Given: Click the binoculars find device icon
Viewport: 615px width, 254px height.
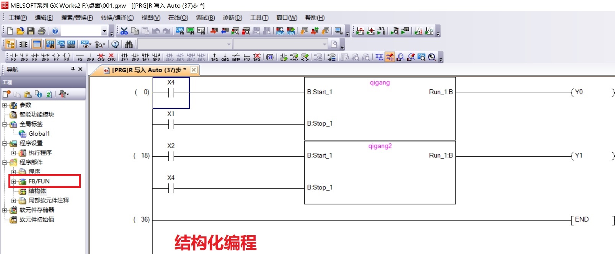Looking at the screenshot, I should point(129,44).
